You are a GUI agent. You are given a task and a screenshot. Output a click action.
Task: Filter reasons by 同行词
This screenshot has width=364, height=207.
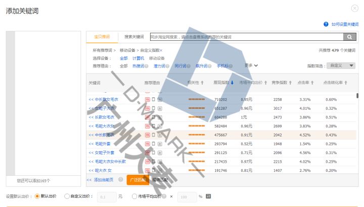180,66
